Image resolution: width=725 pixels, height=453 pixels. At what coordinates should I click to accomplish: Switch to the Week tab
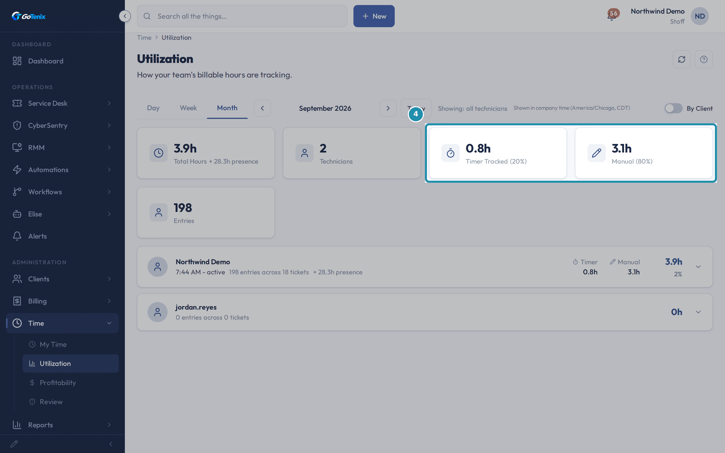188,108
